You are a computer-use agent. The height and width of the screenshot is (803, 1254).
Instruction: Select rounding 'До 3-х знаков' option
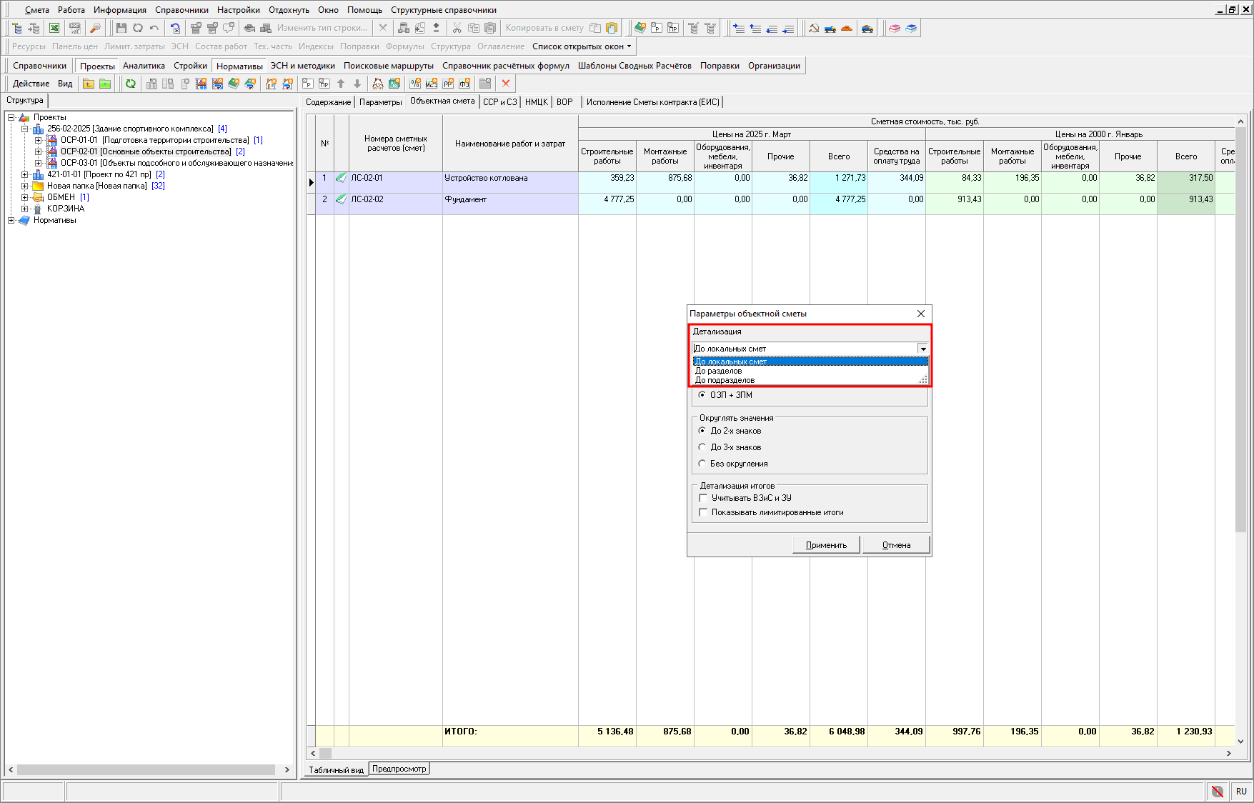(702, 447)
